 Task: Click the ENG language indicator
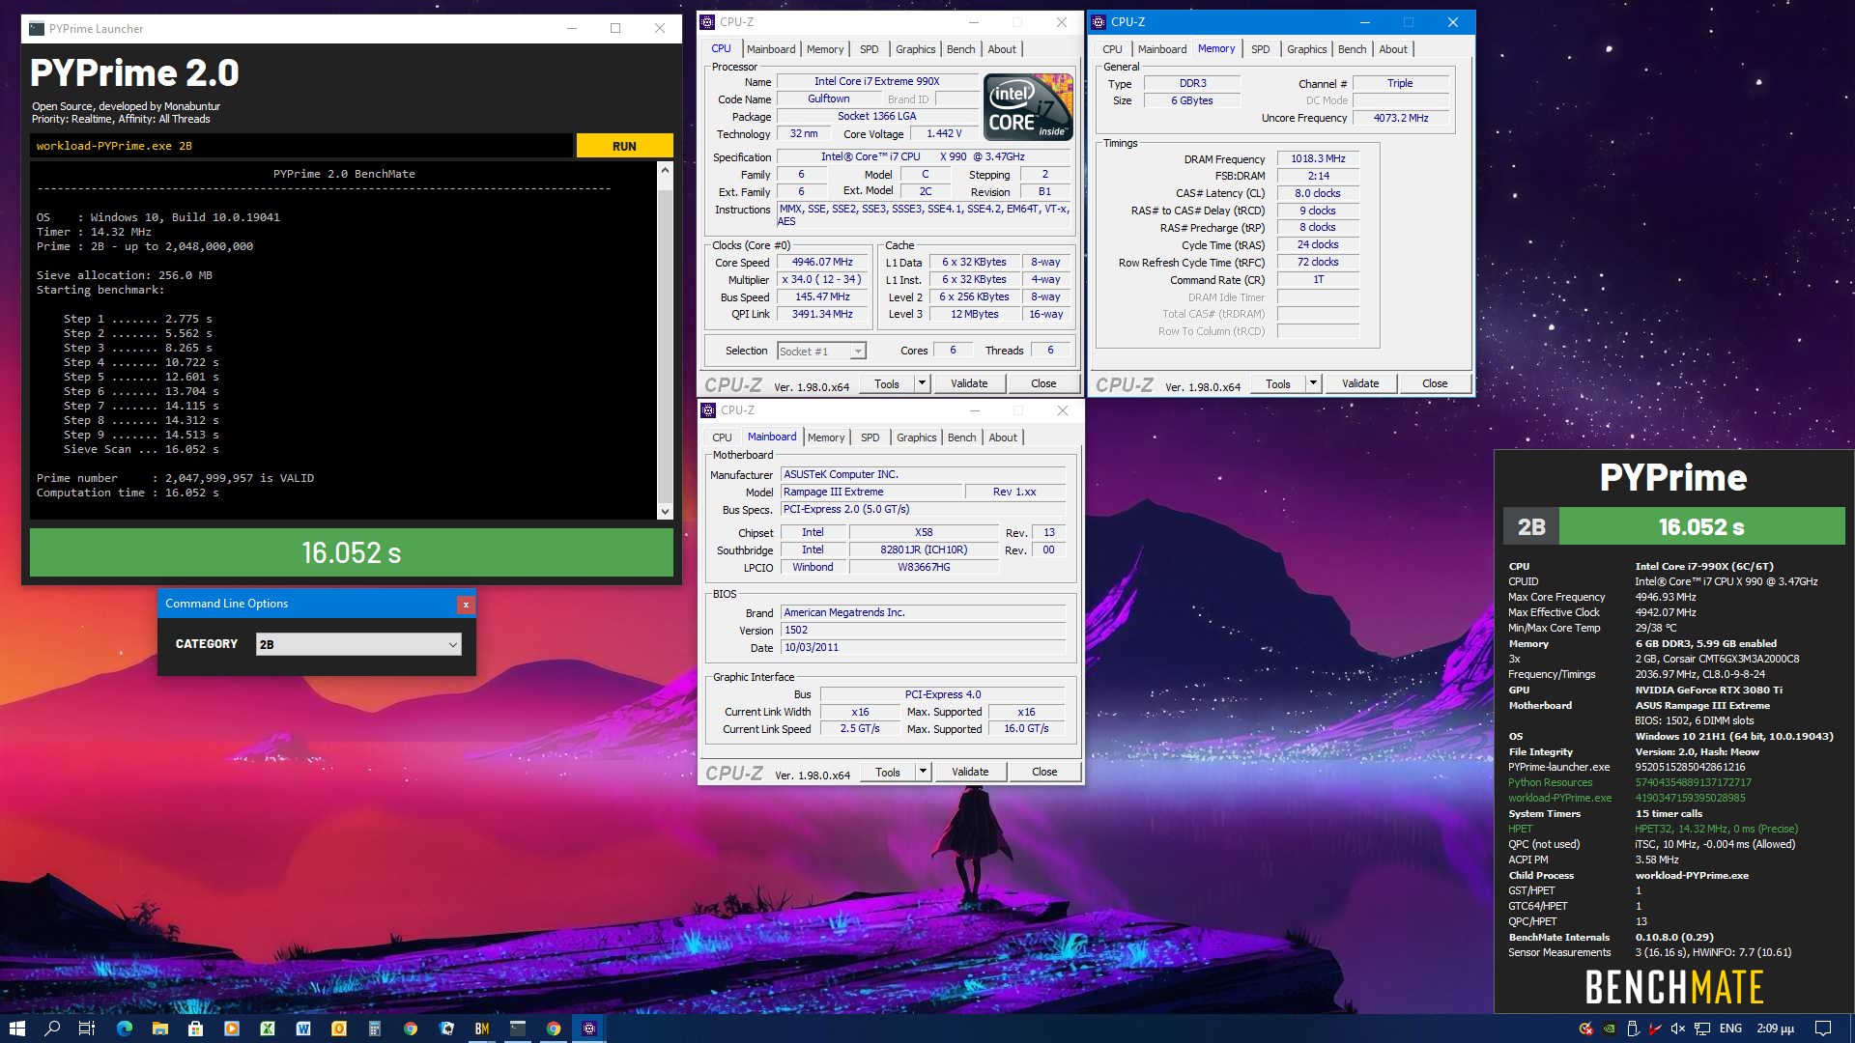coord(1730,1029)
